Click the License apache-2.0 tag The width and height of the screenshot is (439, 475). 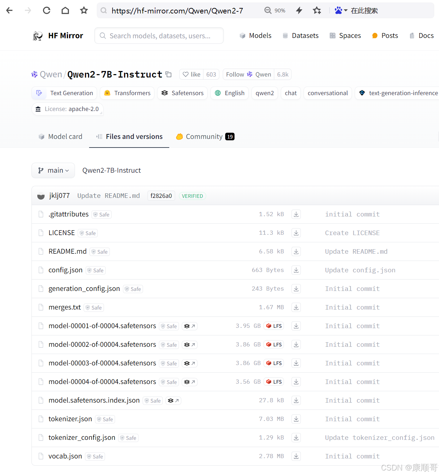click(67, 109)
